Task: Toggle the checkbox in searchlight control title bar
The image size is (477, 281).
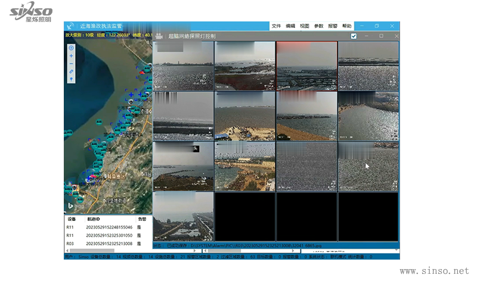Action: 354,36
